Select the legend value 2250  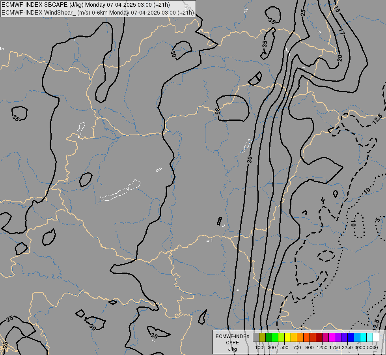347,348
